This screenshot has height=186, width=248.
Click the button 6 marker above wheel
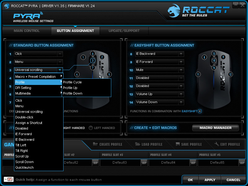point(93,53)
